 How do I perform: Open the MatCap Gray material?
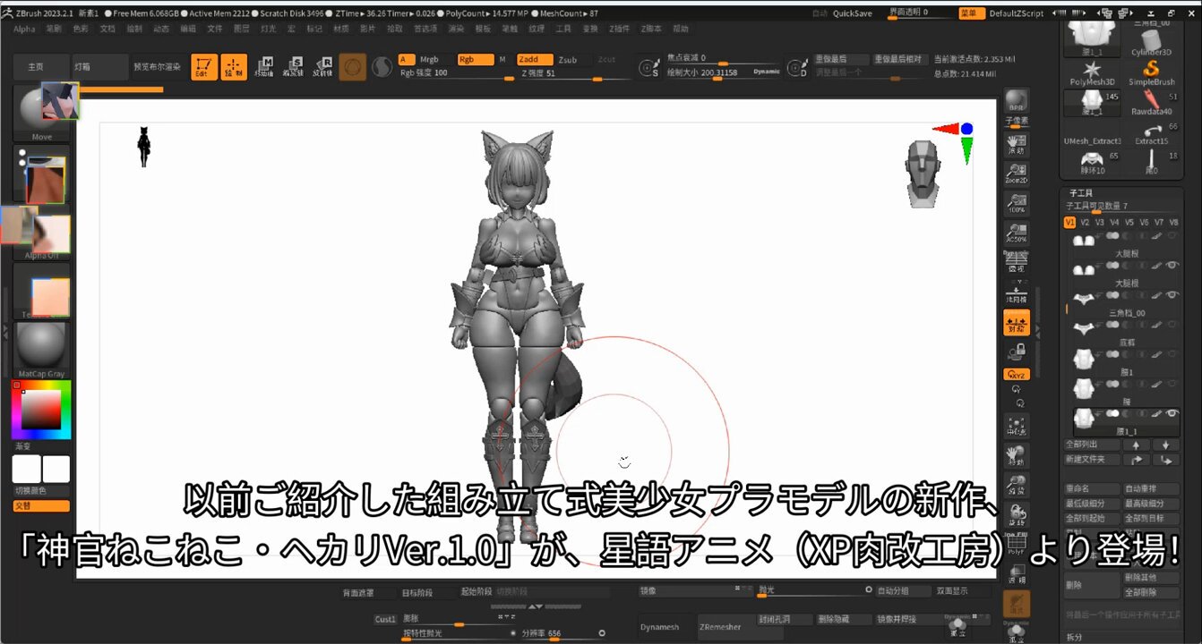click(x=41, y=350)
